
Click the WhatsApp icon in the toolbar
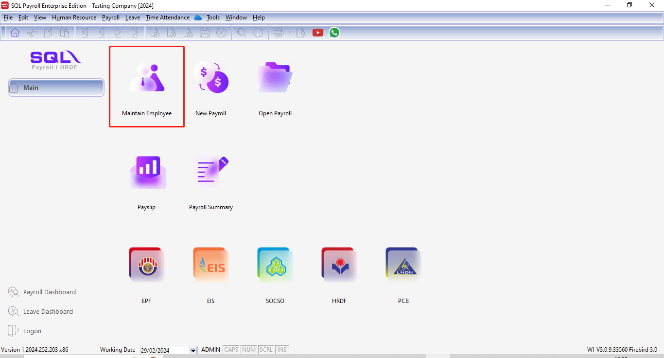334,33
